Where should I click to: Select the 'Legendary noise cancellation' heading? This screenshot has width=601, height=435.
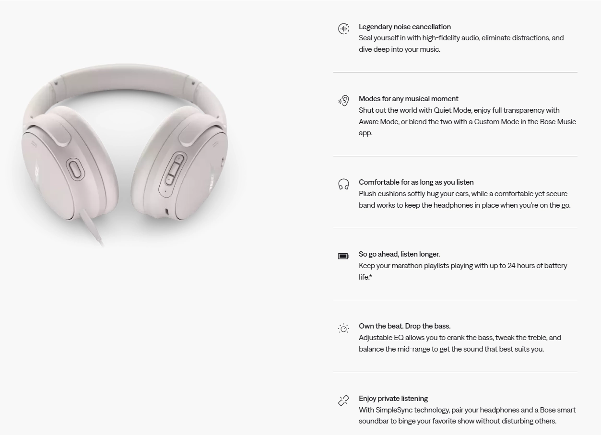[405, 27]
